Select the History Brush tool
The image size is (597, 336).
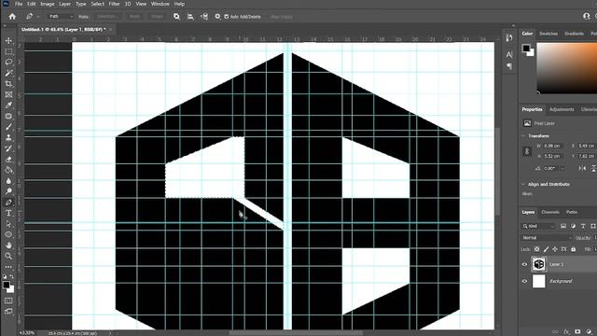[x=8, y=148]
